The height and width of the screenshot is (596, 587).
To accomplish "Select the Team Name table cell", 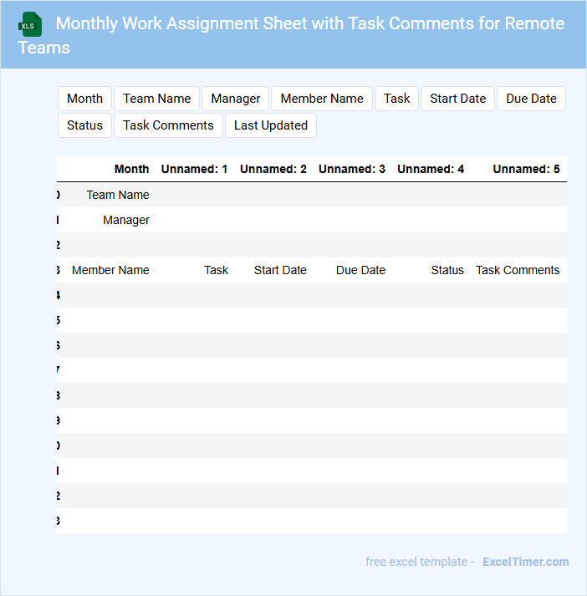I will click(x=118, y=195).
